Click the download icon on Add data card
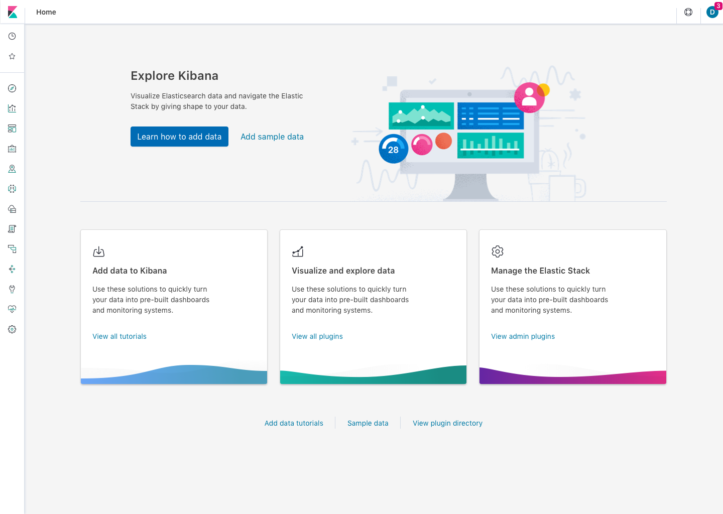 pos(99,251)
